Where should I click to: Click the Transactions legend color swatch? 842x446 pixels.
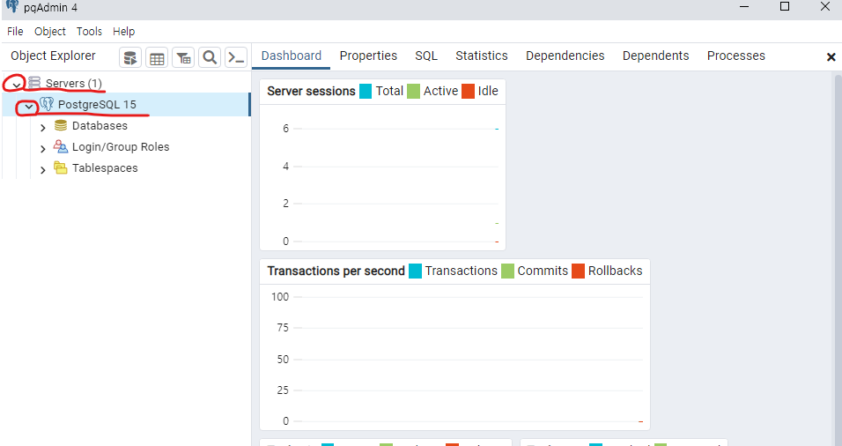pyautogui.click(x=415, y=271)
